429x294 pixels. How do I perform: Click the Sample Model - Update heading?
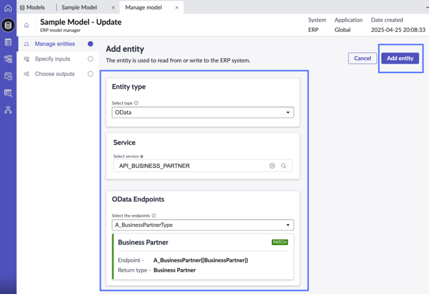81,22
